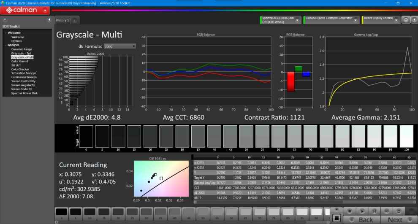This screenshot has height=224, width=418.
Task: Switch to the History 1 tab
Action: 62,20
